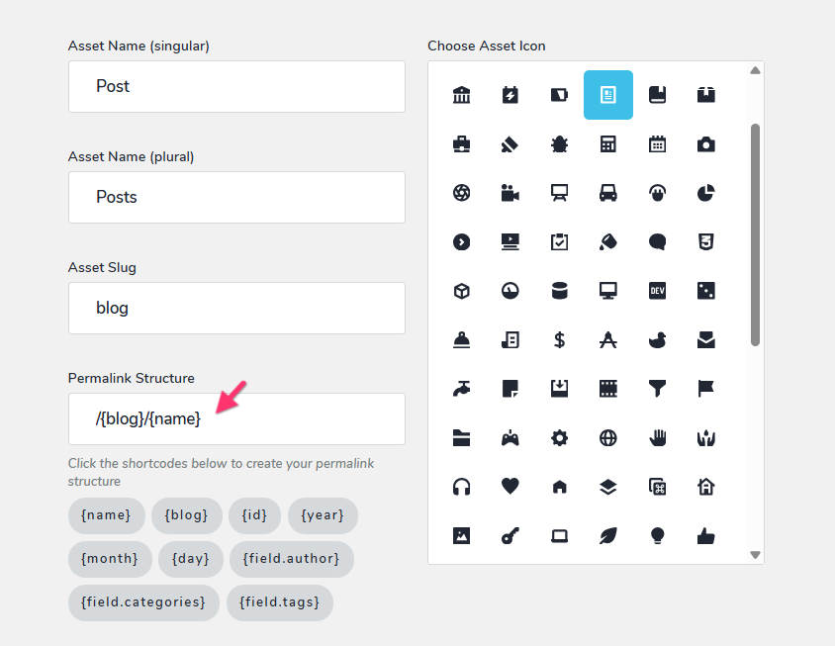Choose the bug icon in icon grid
The width and height of the screenshot is (835, 646).
coord(559,144)
